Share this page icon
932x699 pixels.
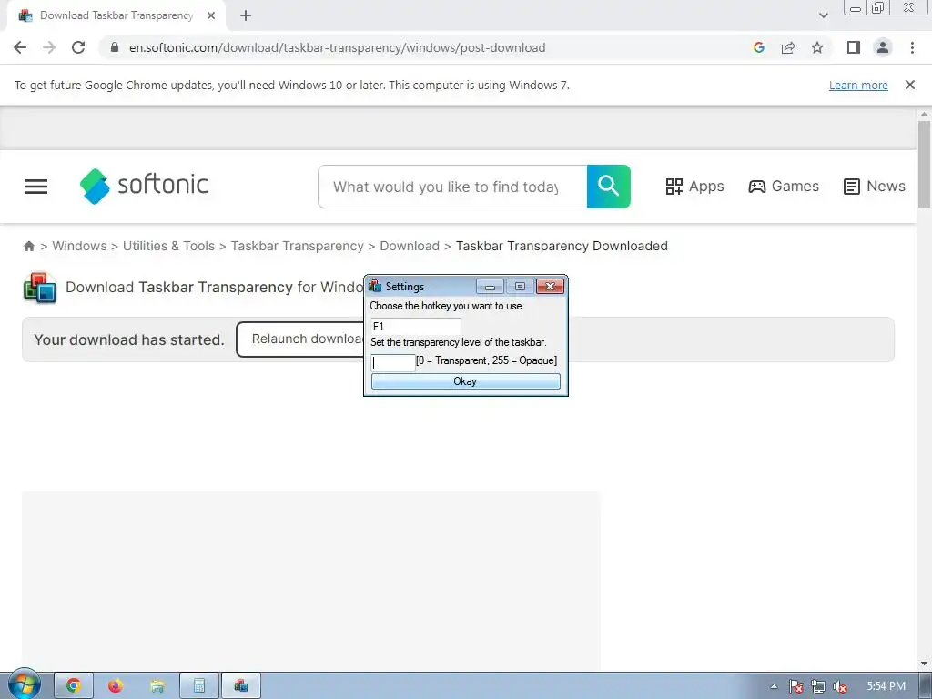[788, 47]
